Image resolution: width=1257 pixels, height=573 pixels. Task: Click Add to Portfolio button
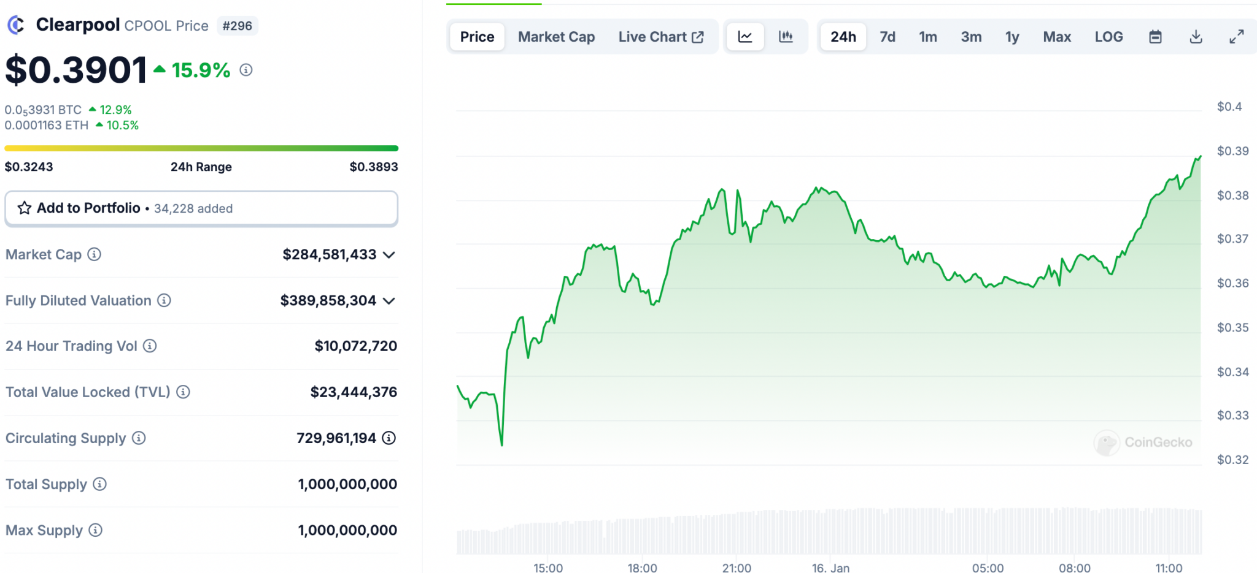tap(201, 208)
